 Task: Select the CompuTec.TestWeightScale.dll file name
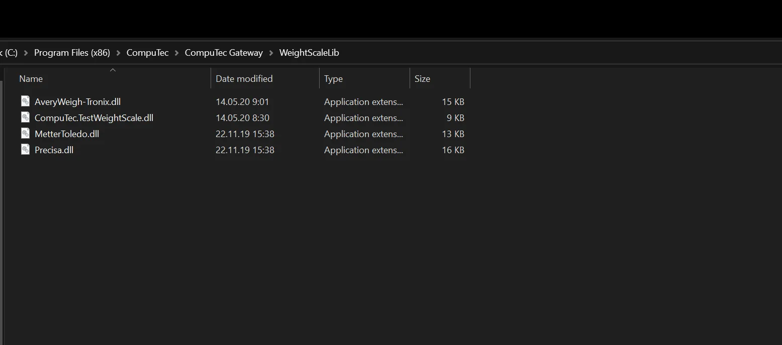pyautogui.click(x=93, y=118)
